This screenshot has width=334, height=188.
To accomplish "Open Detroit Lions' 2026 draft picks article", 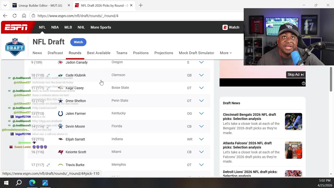I will click(250, 174).
